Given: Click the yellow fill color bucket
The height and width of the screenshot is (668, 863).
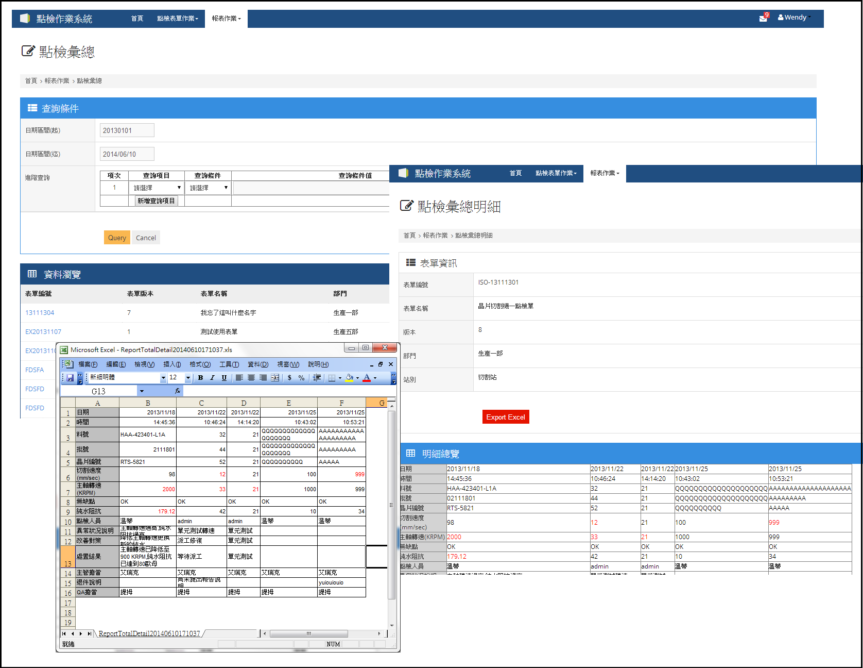Looking at the screenshot, I should point(349,378).
